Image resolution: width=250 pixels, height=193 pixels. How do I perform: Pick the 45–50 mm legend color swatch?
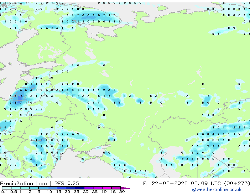click(x=116, y=188)
